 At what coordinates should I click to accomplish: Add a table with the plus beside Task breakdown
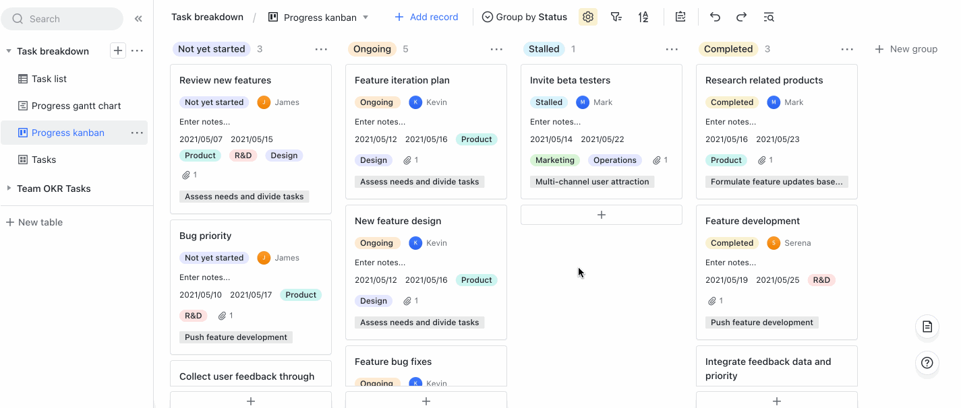coord(118,50)
